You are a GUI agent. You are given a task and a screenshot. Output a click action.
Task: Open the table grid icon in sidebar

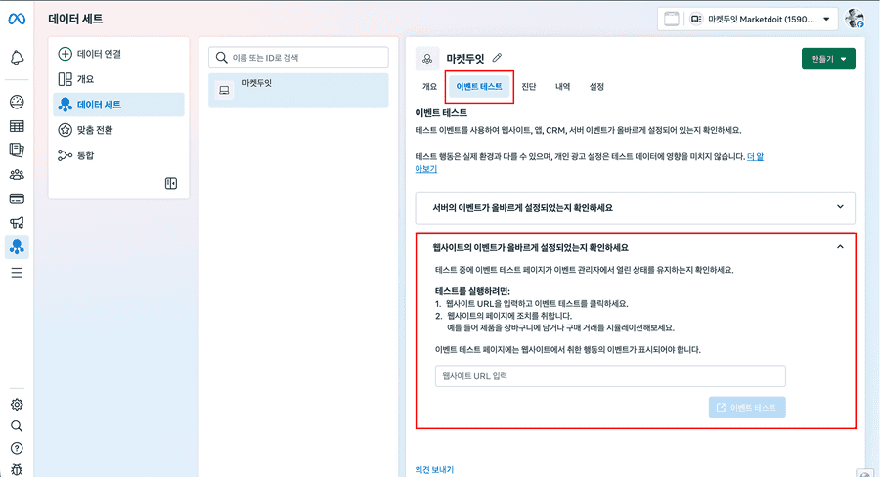click(17, 126)
